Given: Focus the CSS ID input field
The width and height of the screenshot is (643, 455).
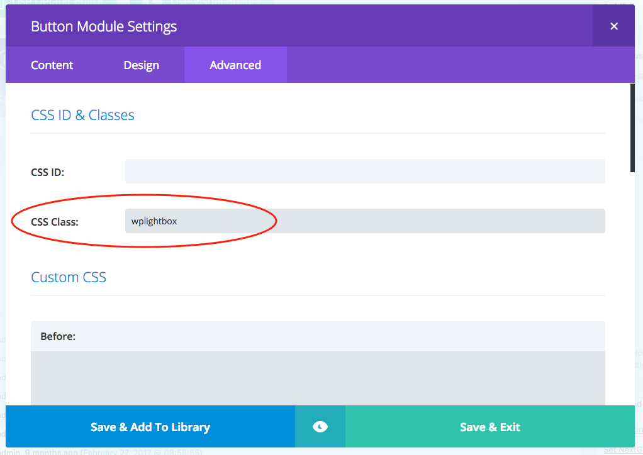Looking at the screenshot, I should tap(365, 172).
